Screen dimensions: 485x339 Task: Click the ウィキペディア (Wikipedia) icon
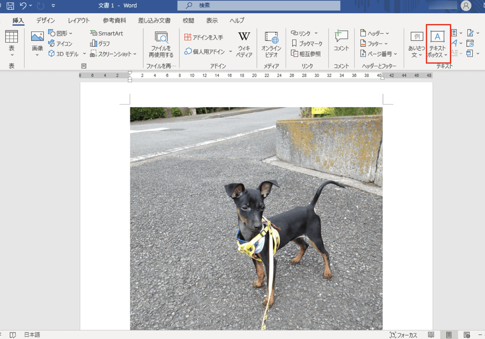(244, 45)
